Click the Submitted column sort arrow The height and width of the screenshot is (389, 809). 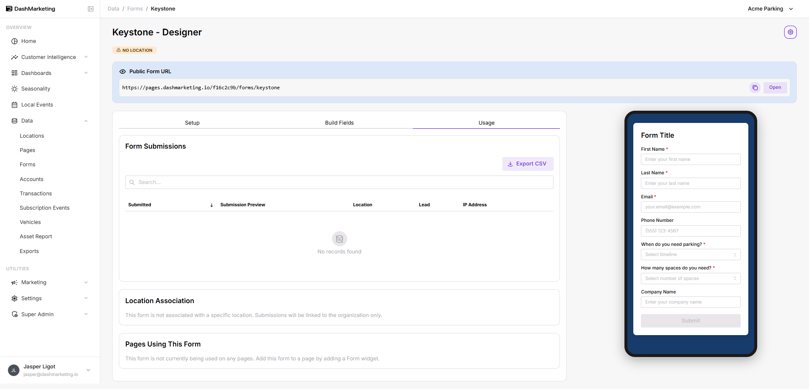(x=212, y=205)
